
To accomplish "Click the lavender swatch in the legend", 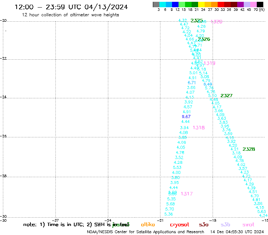I will [x=247, y=4].
